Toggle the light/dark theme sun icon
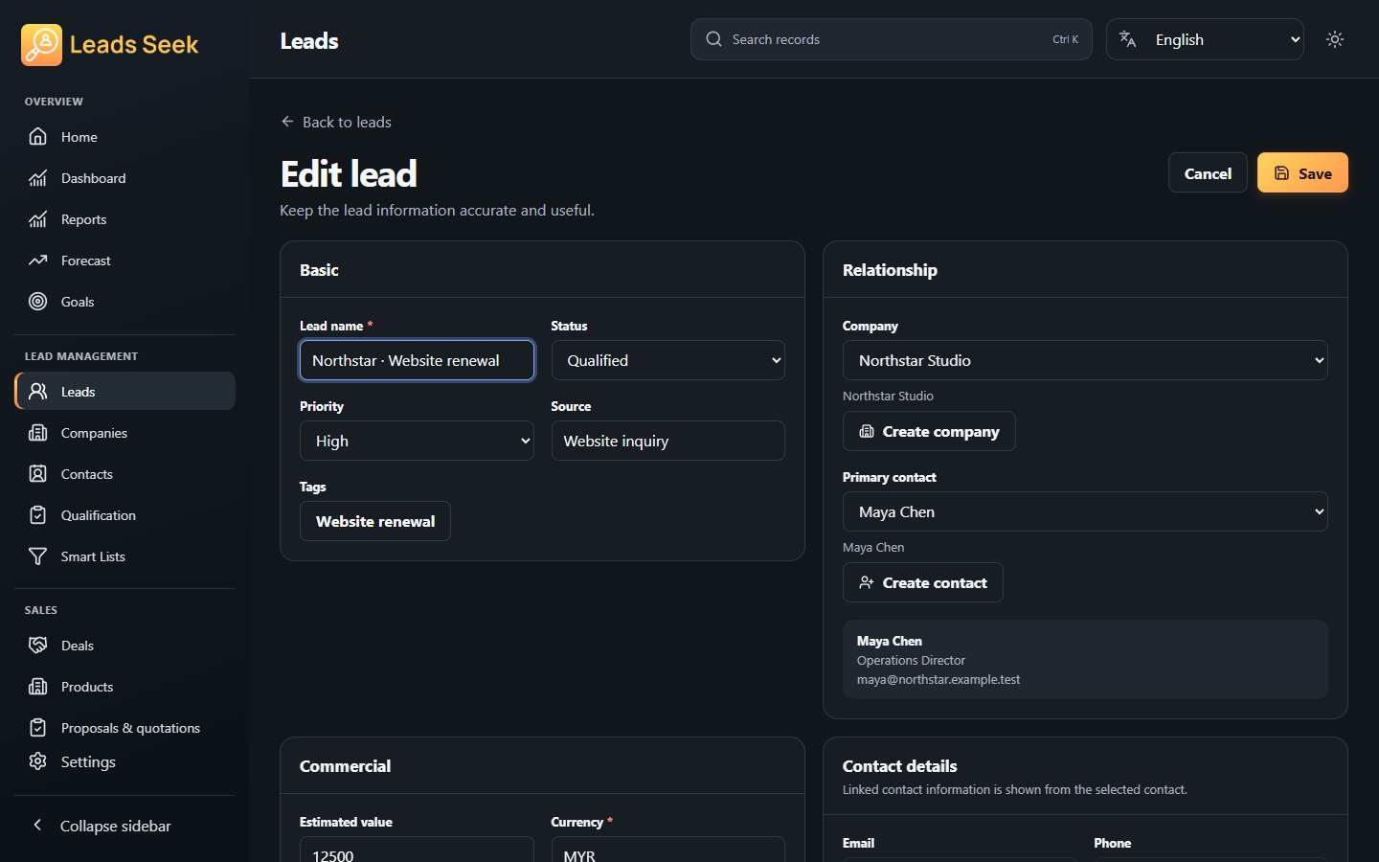Viewport: 1379px width, 862px height. pos(1335,39)
